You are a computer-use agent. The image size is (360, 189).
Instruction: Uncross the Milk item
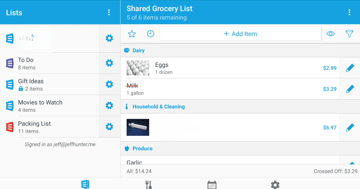point(131,85)
